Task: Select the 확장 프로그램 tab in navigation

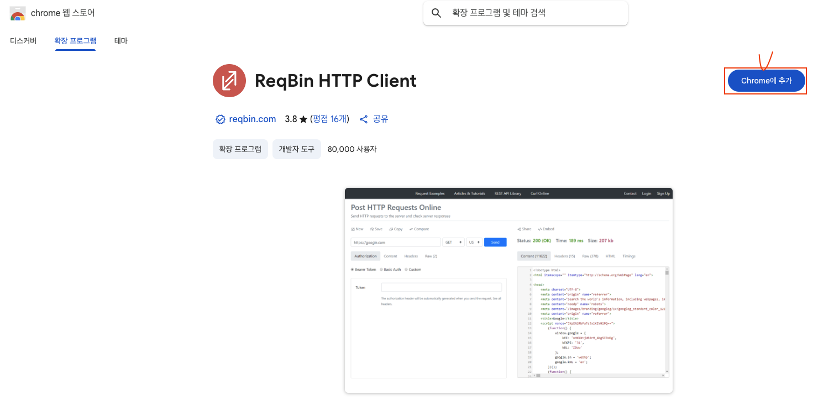Action: pos(75,40)
